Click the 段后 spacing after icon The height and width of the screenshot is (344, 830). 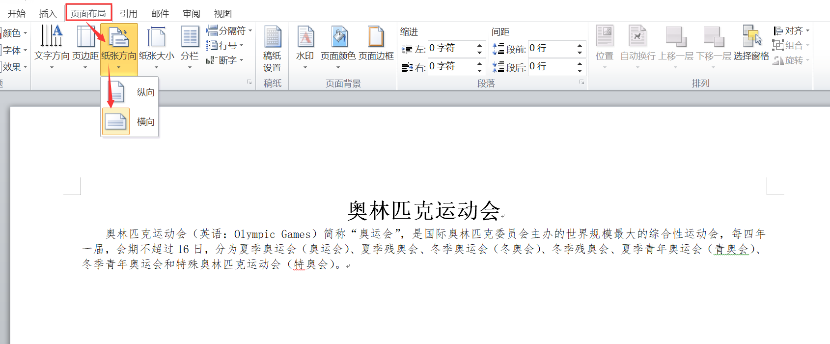click(498, 67)
